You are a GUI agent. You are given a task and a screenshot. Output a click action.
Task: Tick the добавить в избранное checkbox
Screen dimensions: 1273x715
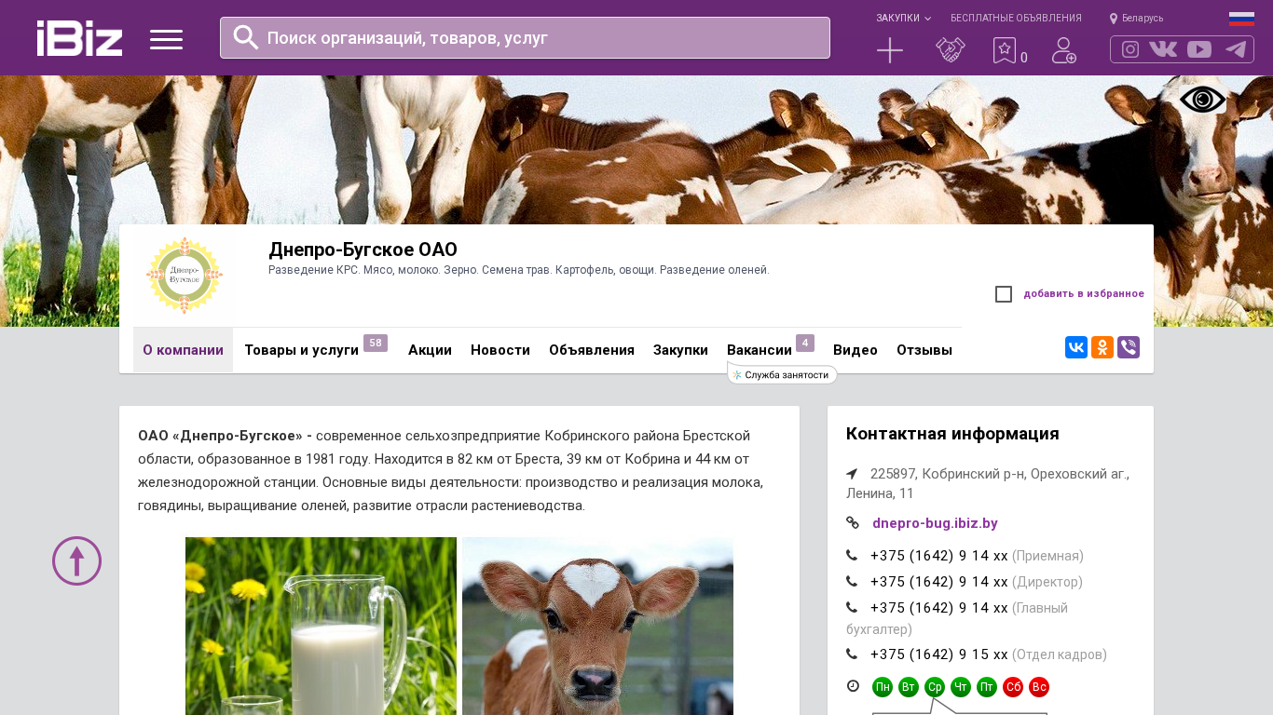[1004, 294]
